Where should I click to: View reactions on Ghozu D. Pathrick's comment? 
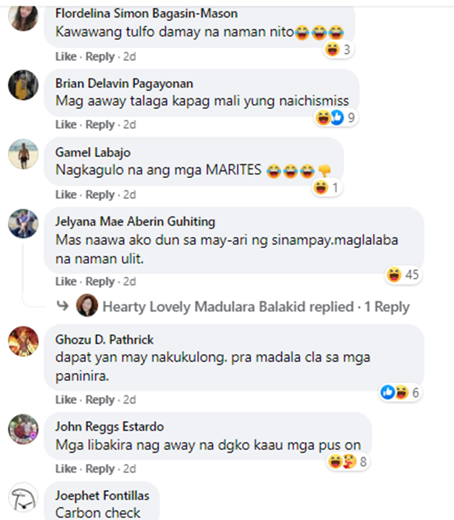click(x=400, y=393)
